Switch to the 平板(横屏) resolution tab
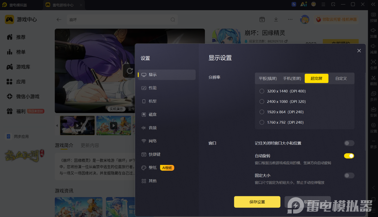 [x=268, y=78]
